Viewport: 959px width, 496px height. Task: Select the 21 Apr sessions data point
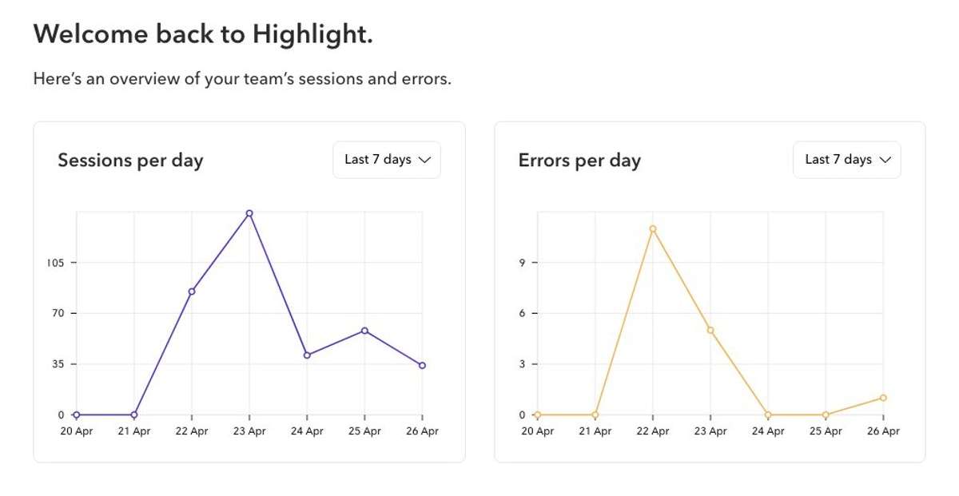click(x=134, y=415)
